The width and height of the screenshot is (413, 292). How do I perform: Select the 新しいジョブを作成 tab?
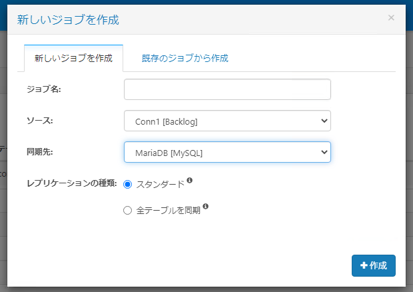[73, 58]
